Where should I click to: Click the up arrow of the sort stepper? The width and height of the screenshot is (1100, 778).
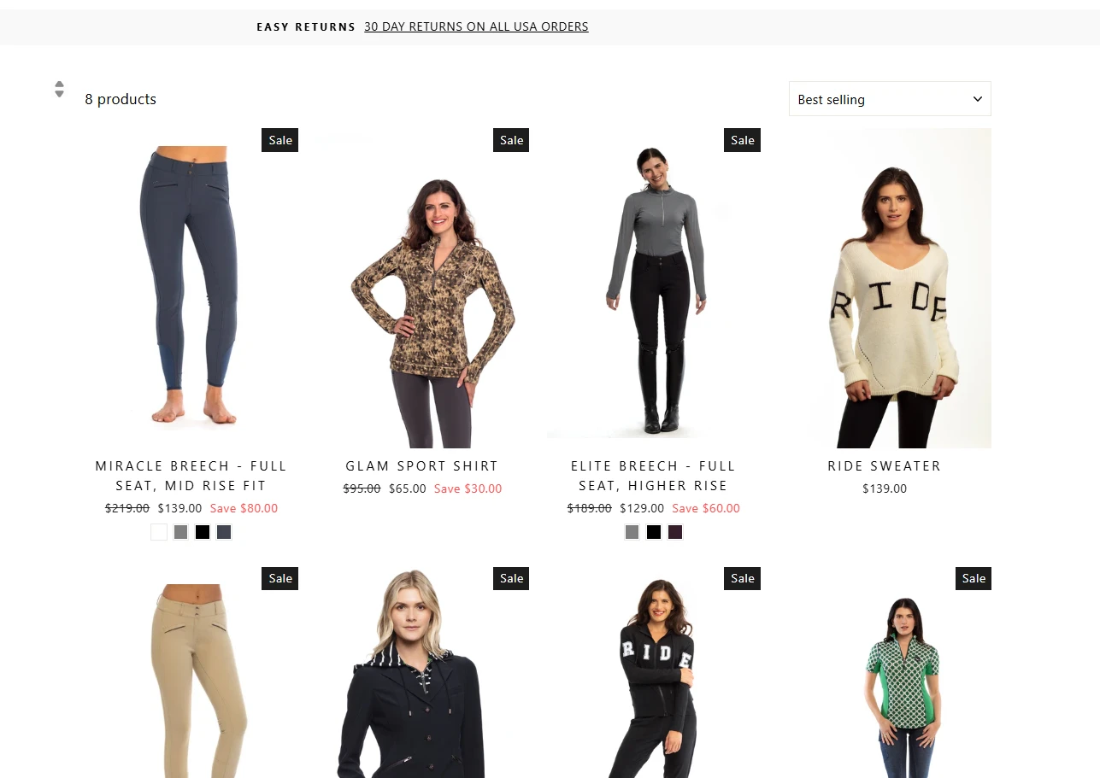click(x=59, y=85)
